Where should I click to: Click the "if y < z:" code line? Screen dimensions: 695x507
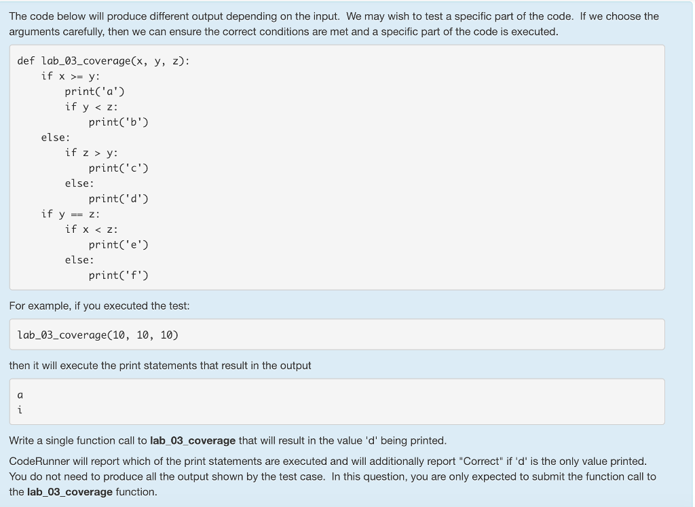[x=92, y=107]
